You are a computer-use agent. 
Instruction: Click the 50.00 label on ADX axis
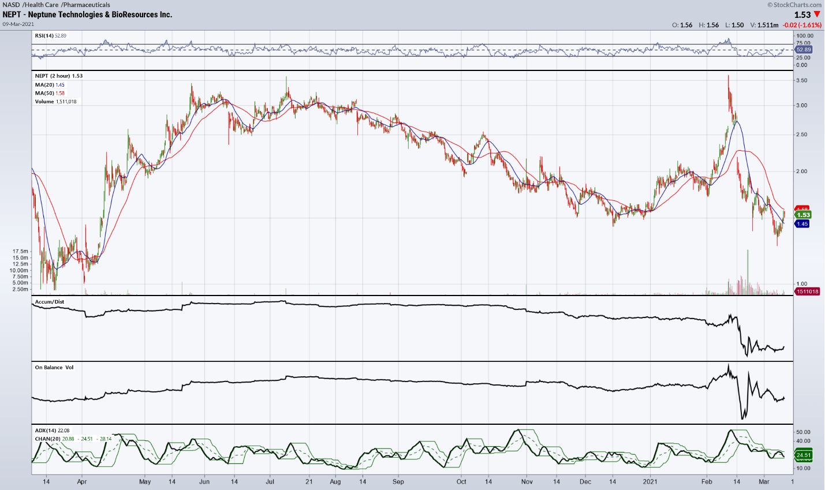803,432
